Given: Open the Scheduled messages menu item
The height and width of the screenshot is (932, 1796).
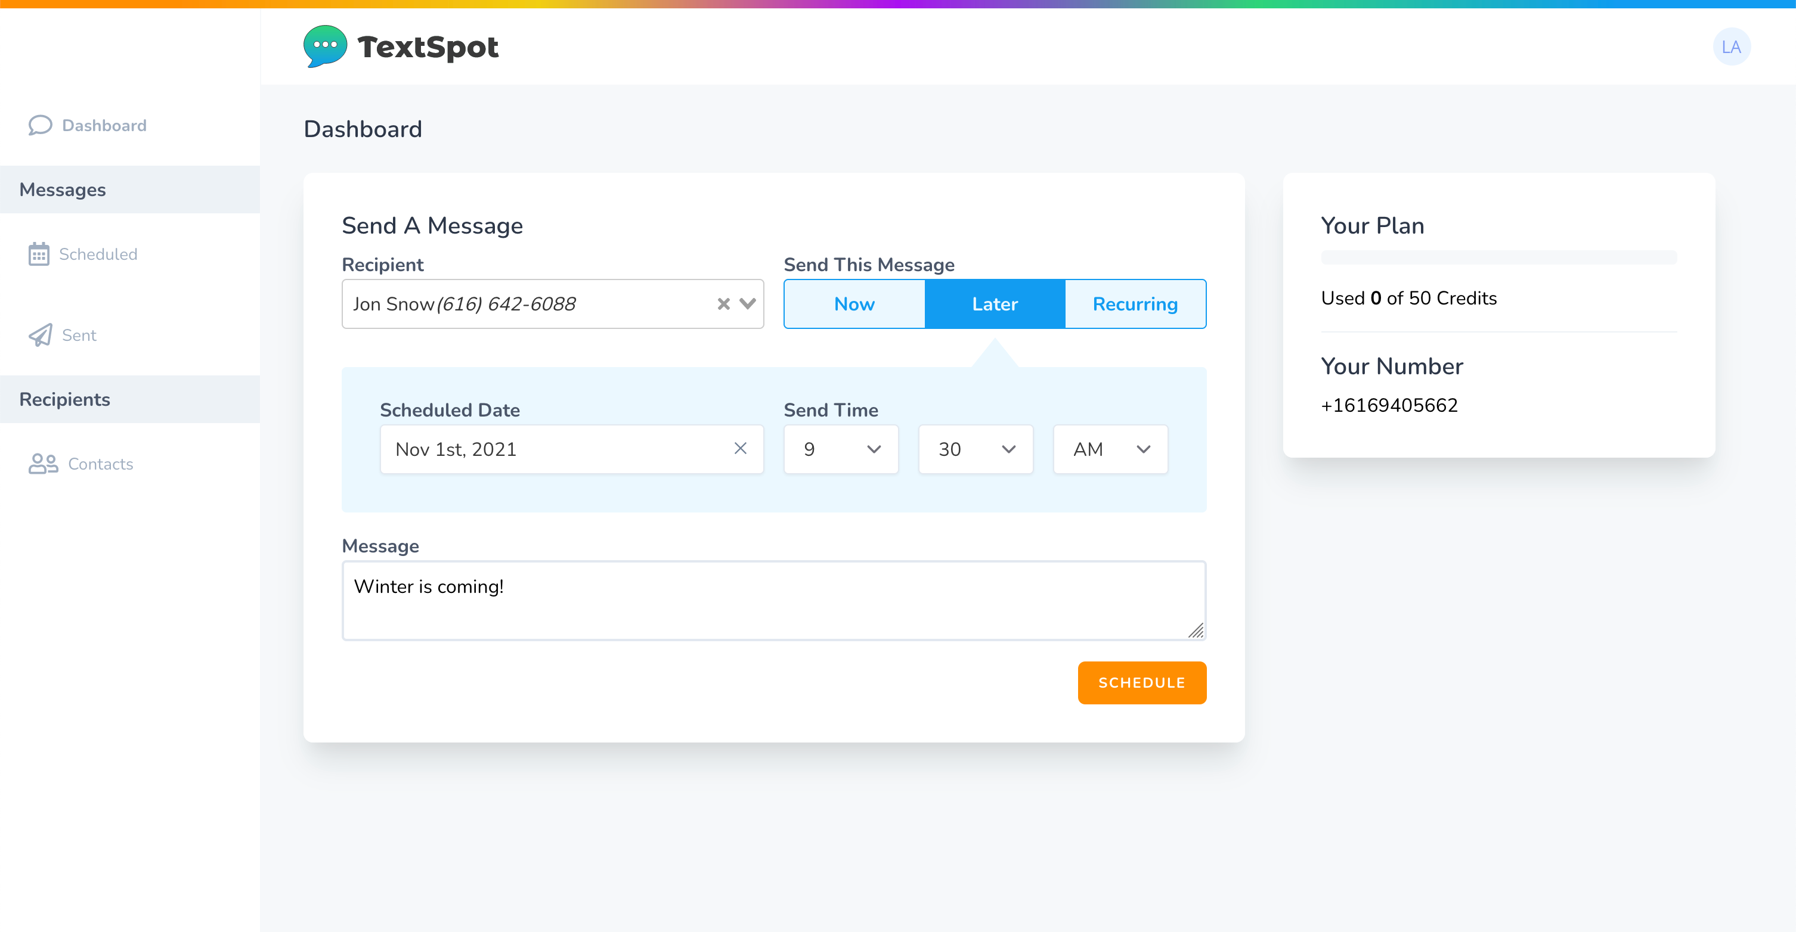Looking at the screenshot, I should pyautogui.click(x=98, y=253).
